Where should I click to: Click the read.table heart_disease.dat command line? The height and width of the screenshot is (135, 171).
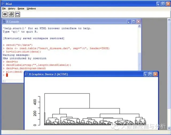(x=56, y=48)
